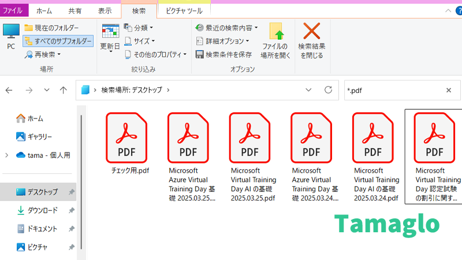
Task: Open the 表示 ribbon tab
Action: click(105, 10)
